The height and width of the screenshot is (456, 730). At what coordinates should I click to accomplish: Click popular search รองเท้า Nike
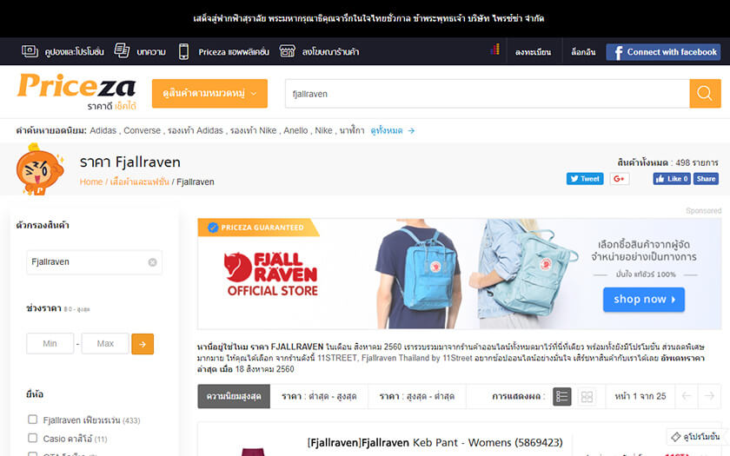253,131
